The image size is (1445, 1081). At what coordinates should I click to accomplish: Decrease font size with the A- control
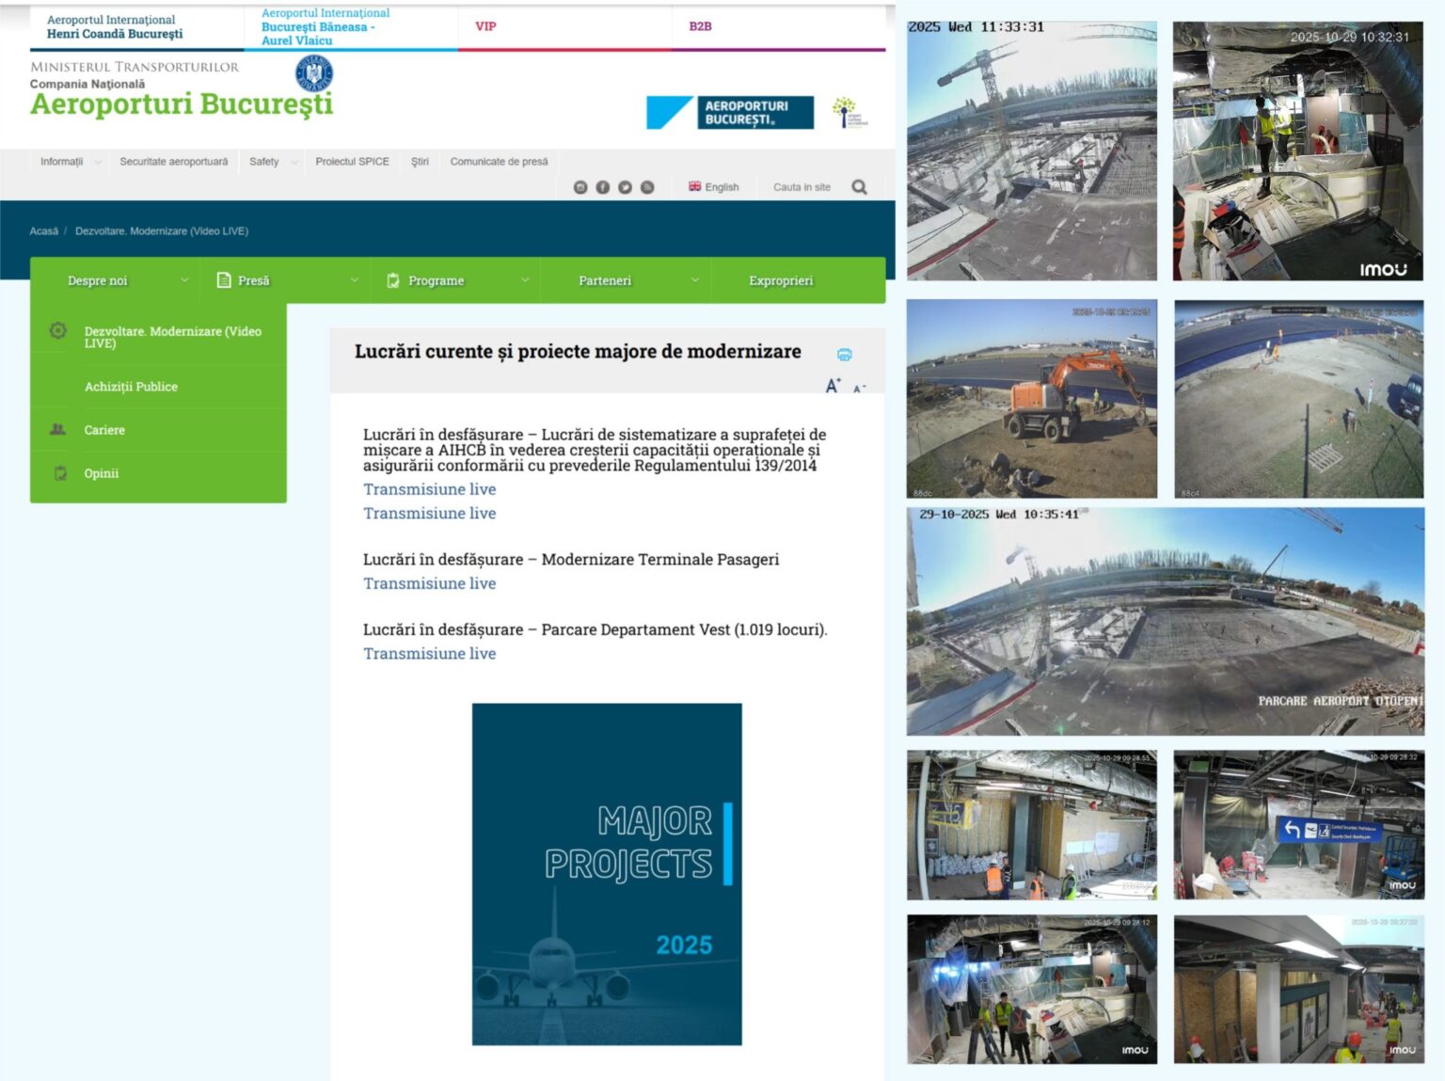tap(858, 388)
